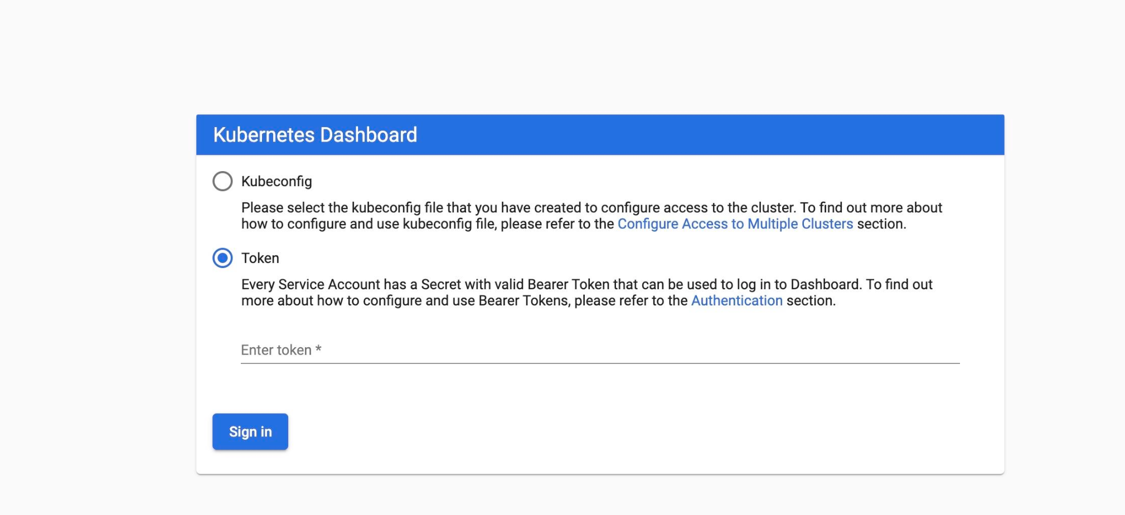Click the Token option label text
This screenshot has height=515, width=1125.
[x=260, y=258]
